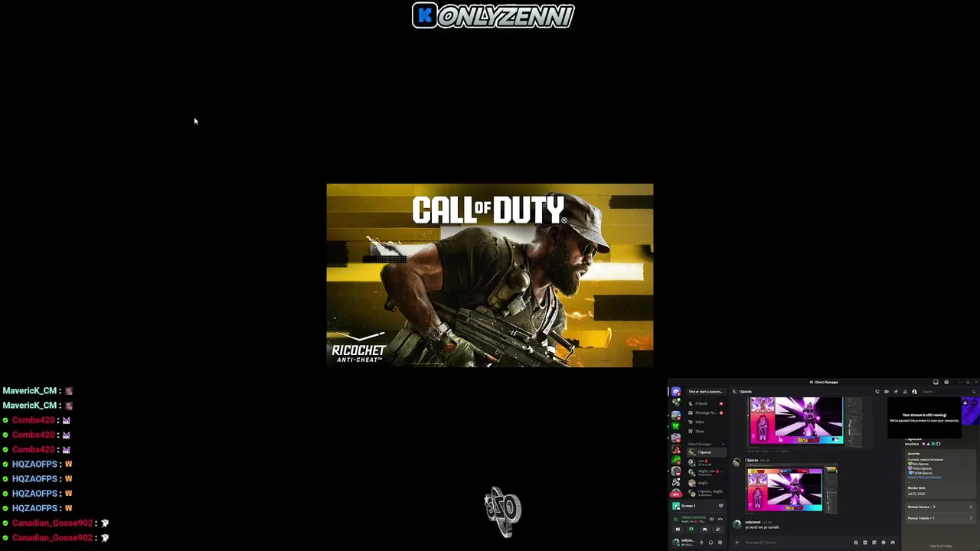Screen dimensions: 980x551
Task: Open Nitro in Discord sidebar
Action: [x=707, y=422]
